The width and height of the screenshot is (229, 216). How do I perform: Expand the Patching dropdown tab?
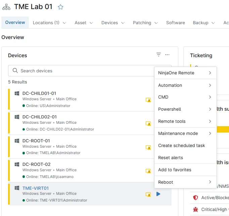(145, 23)
